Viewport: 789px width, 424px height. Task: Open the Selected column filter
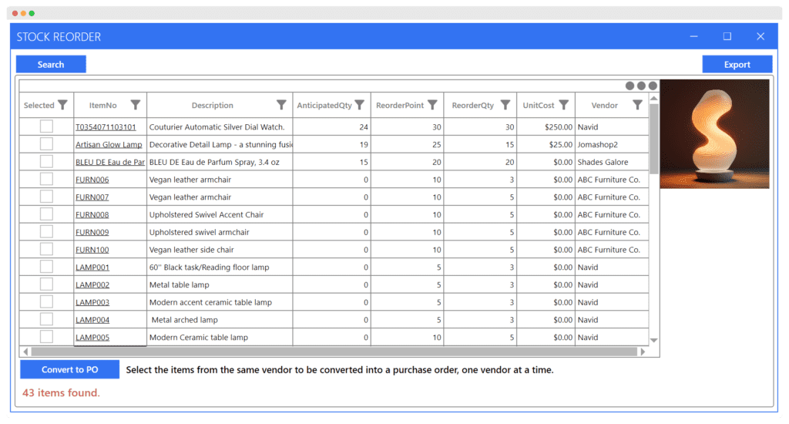click(62, 105)
